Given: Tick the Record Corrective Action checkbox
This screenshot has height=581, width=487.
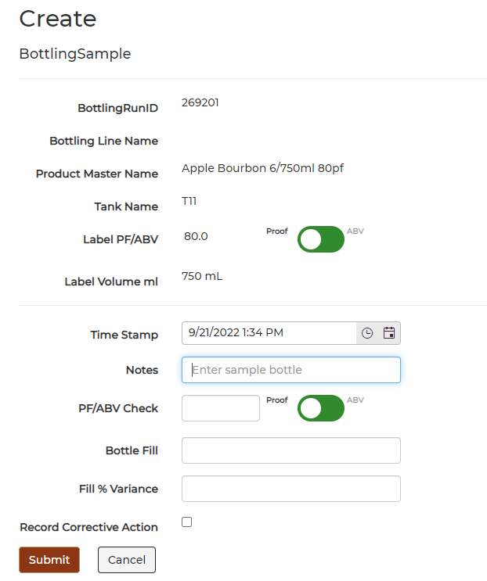Looking at the screenshot, I should pos(186,522).
